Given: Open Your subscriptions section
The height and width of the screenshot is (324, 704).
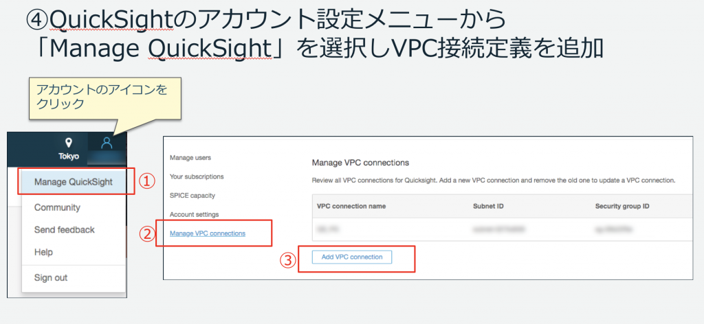Looking at the screenshot, I should tap(197, 176).
